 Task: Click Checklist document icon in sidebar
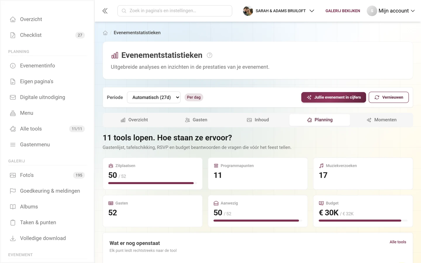tap(13, 35)
